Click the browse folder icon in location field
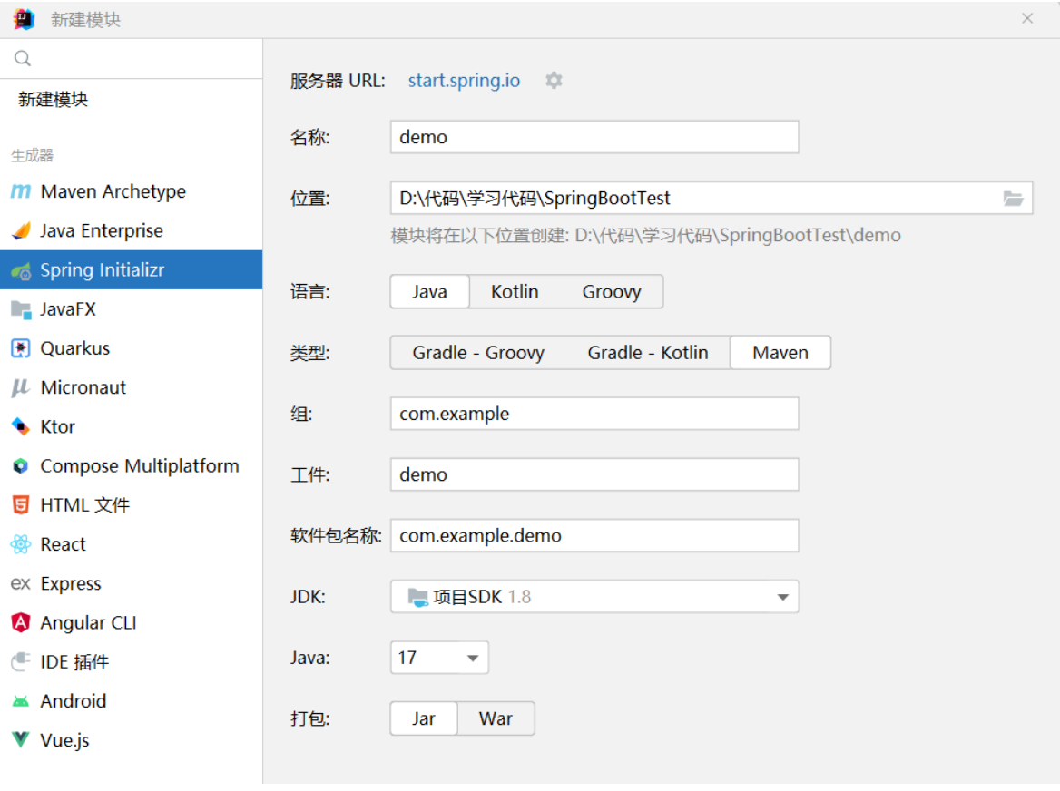This screenshot has height=791, width=1060. (x=1013, y=199)
